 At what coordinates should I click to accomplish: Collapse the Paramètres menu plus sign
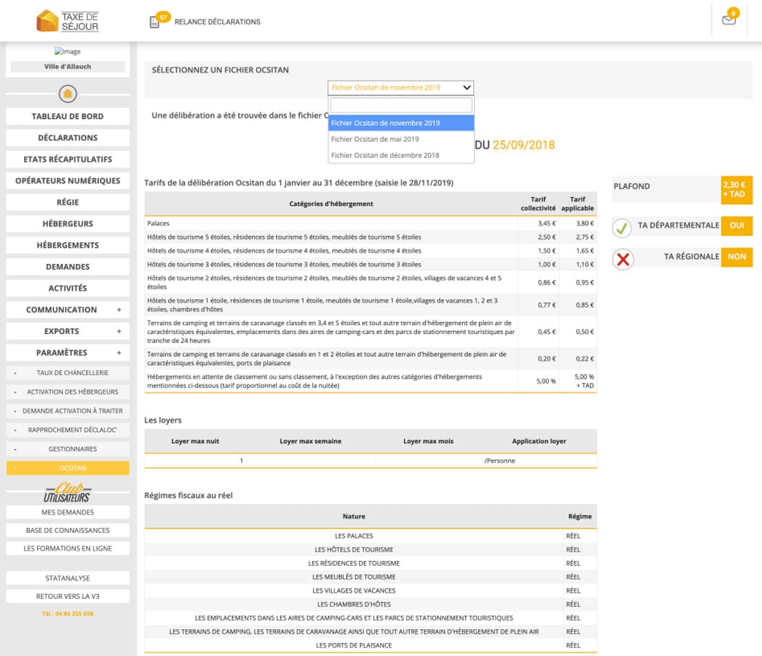[119, 352]
